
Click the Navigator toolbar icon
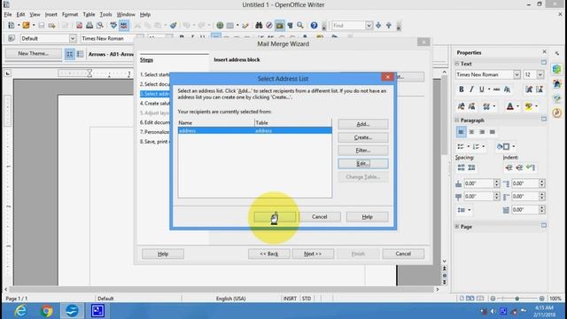point(269,26)
